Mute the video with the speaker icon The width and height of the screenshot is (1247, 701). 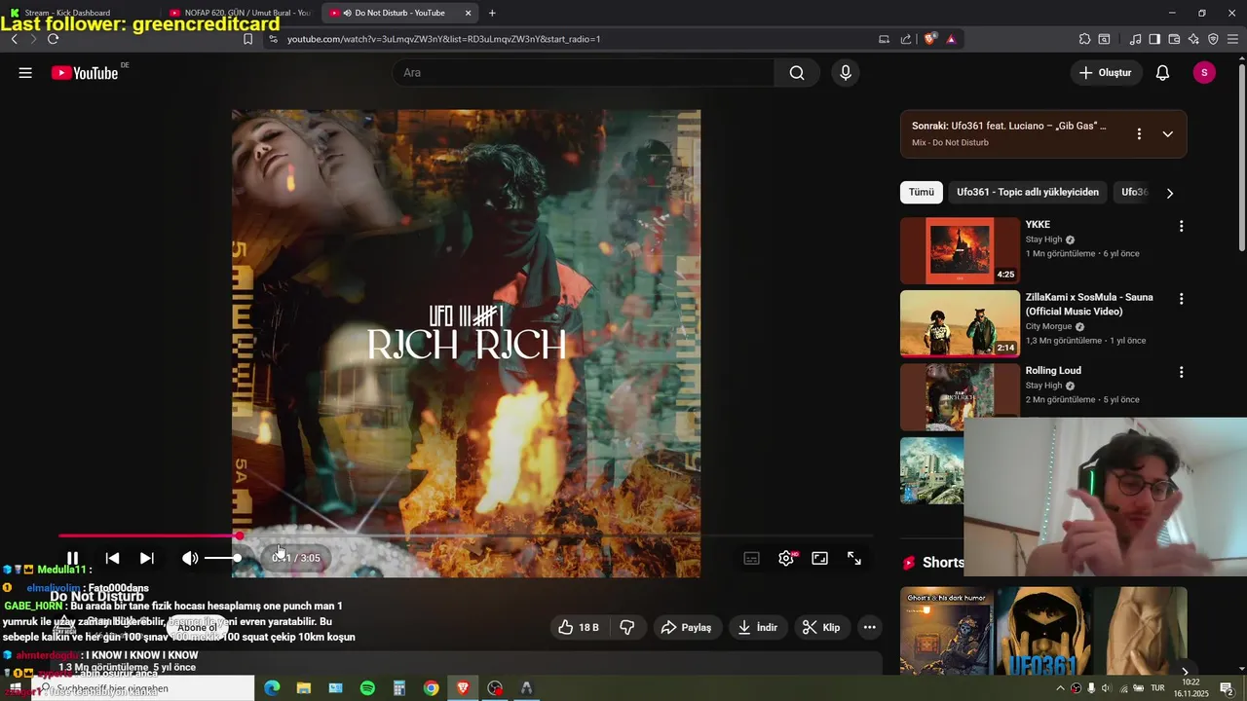190,558
